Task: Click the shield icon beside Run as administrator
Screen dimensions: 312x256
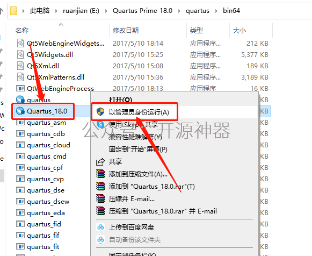Action: [x=100, y=112]
